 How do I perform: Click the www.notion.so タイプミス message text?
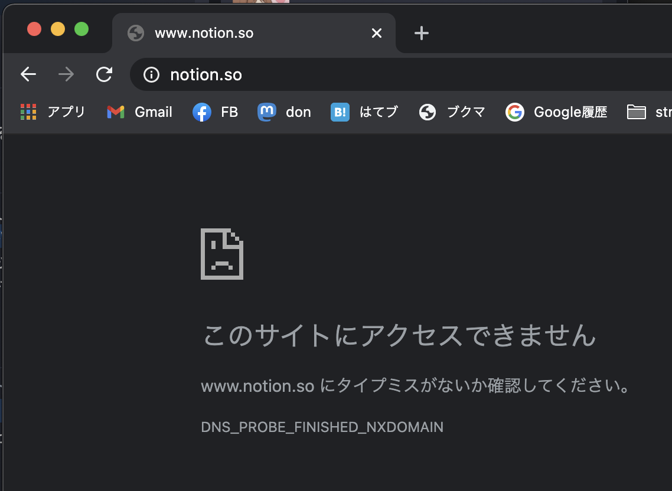coord(415,386)
